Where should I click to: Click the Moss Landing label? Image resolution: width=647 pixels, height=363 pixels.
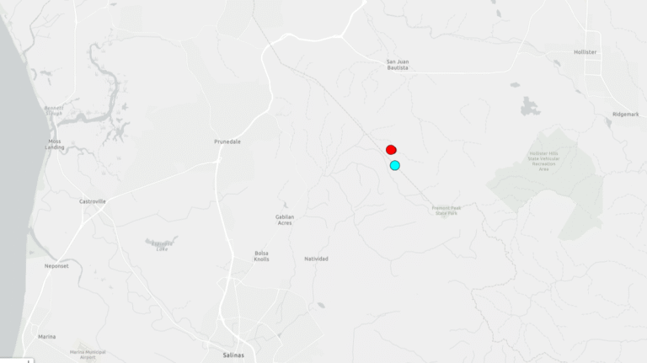[x=55, y=144]
